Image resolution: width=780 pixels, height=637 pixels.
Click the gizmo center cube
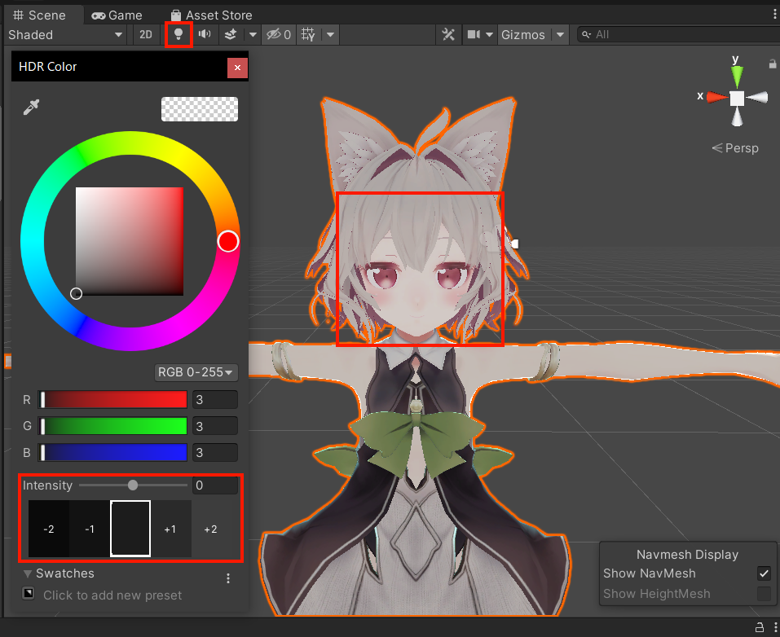738,99
